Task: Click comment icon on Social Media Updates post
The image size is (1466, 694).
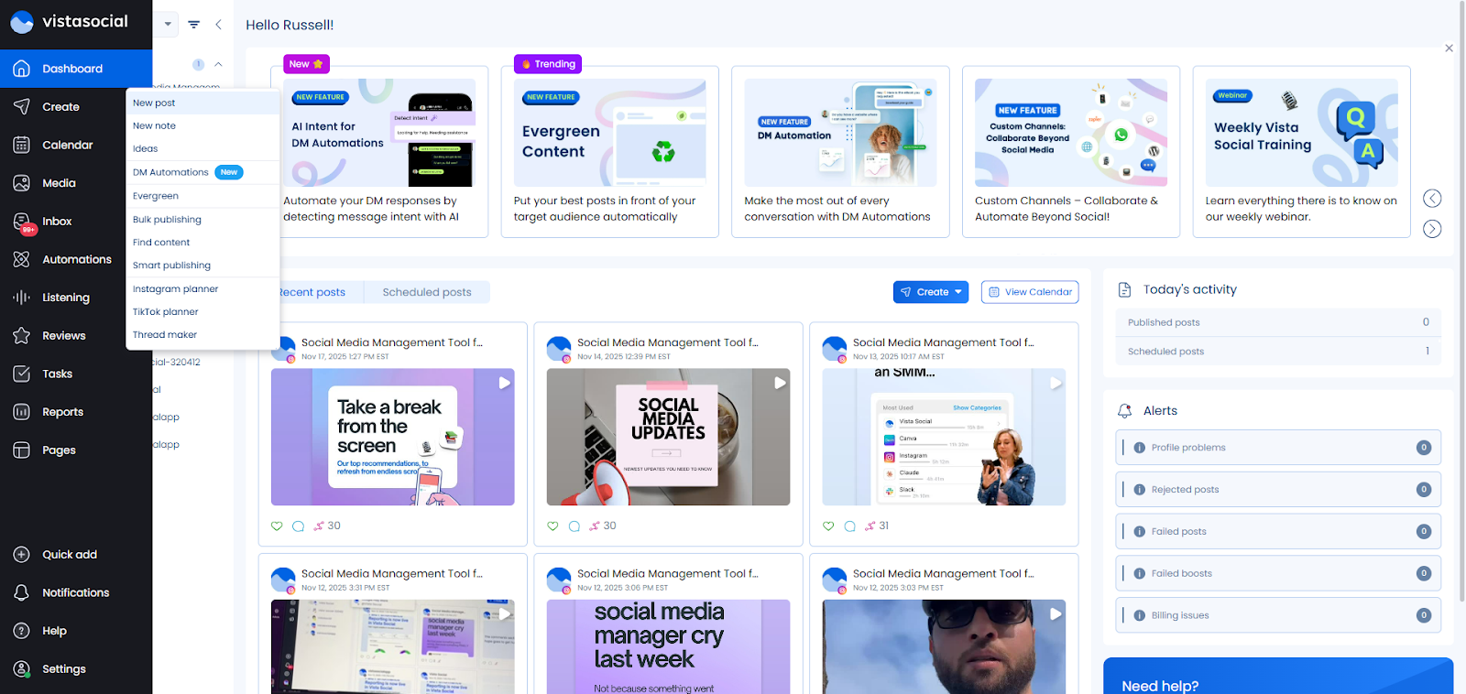Action: 574,526
